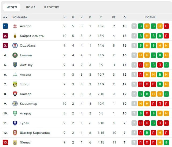The height and width of the screenshot is (147, 172).
Task: Click the Ордабасы team emblem
Action: [x=15, y=45]
